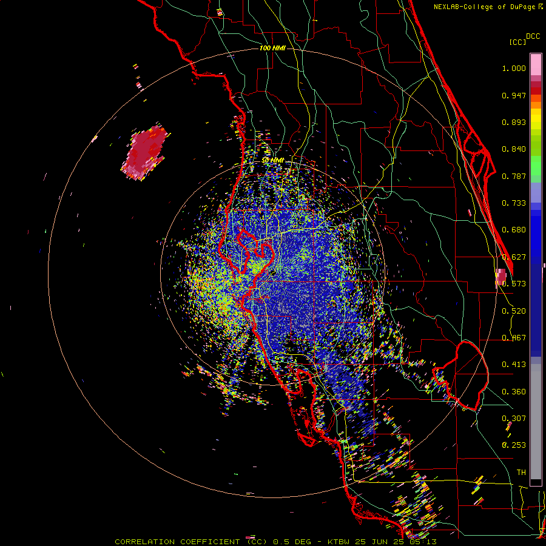Image resolution: width=546 pixels, height=546 pixels.
Task: Click the 05:13 timestamp
Action: tap(422, 542)
